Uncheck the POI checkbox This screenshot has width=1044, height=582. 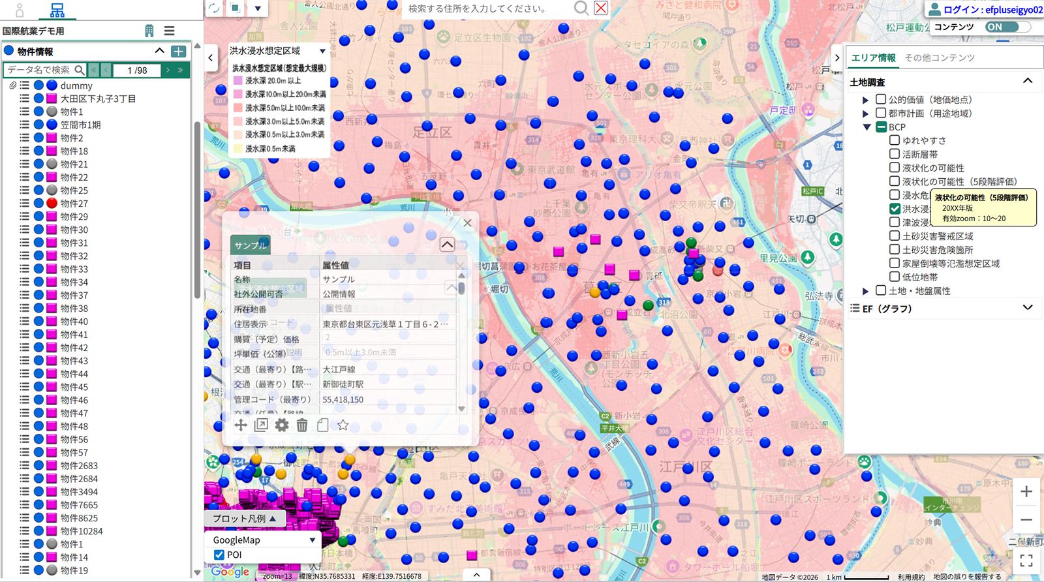click(219, 555)
